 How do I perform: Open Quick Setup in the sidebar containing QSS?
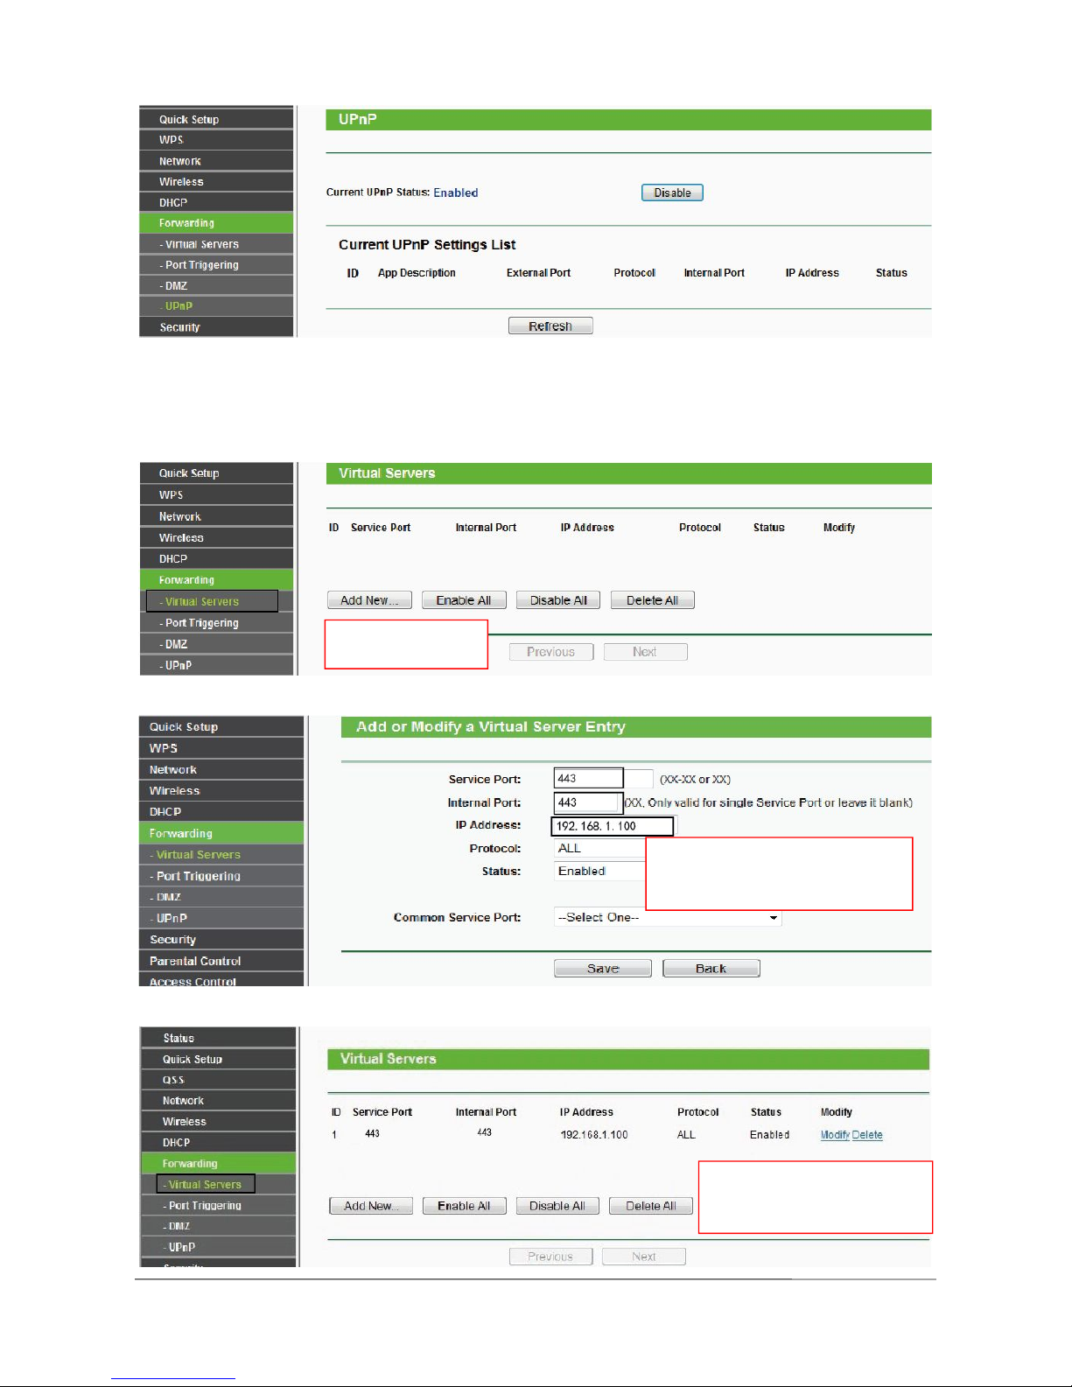(218, 1059)
